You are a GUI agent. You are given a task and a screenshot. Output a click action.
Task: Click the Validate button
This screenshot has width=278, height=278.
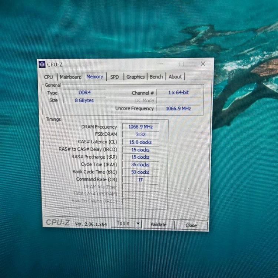[x=159, y=225]
